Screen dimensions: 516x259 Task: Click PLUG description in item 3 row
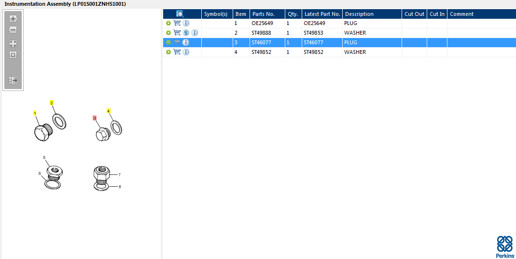tap(351, 42)
